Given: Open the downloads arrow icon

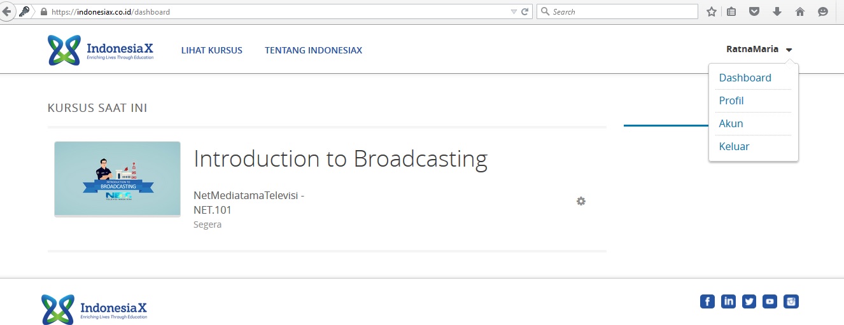Looking at the screenshot, I should click(777, 11).
